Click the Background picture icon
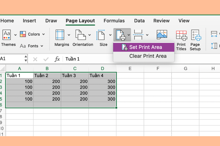The height and width of the screenshot is (146, 220). coord(162,35)
